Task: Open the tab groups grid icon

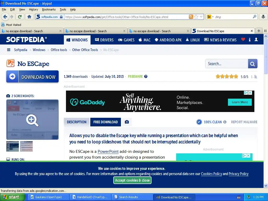Action: click(x=265, y=31)
